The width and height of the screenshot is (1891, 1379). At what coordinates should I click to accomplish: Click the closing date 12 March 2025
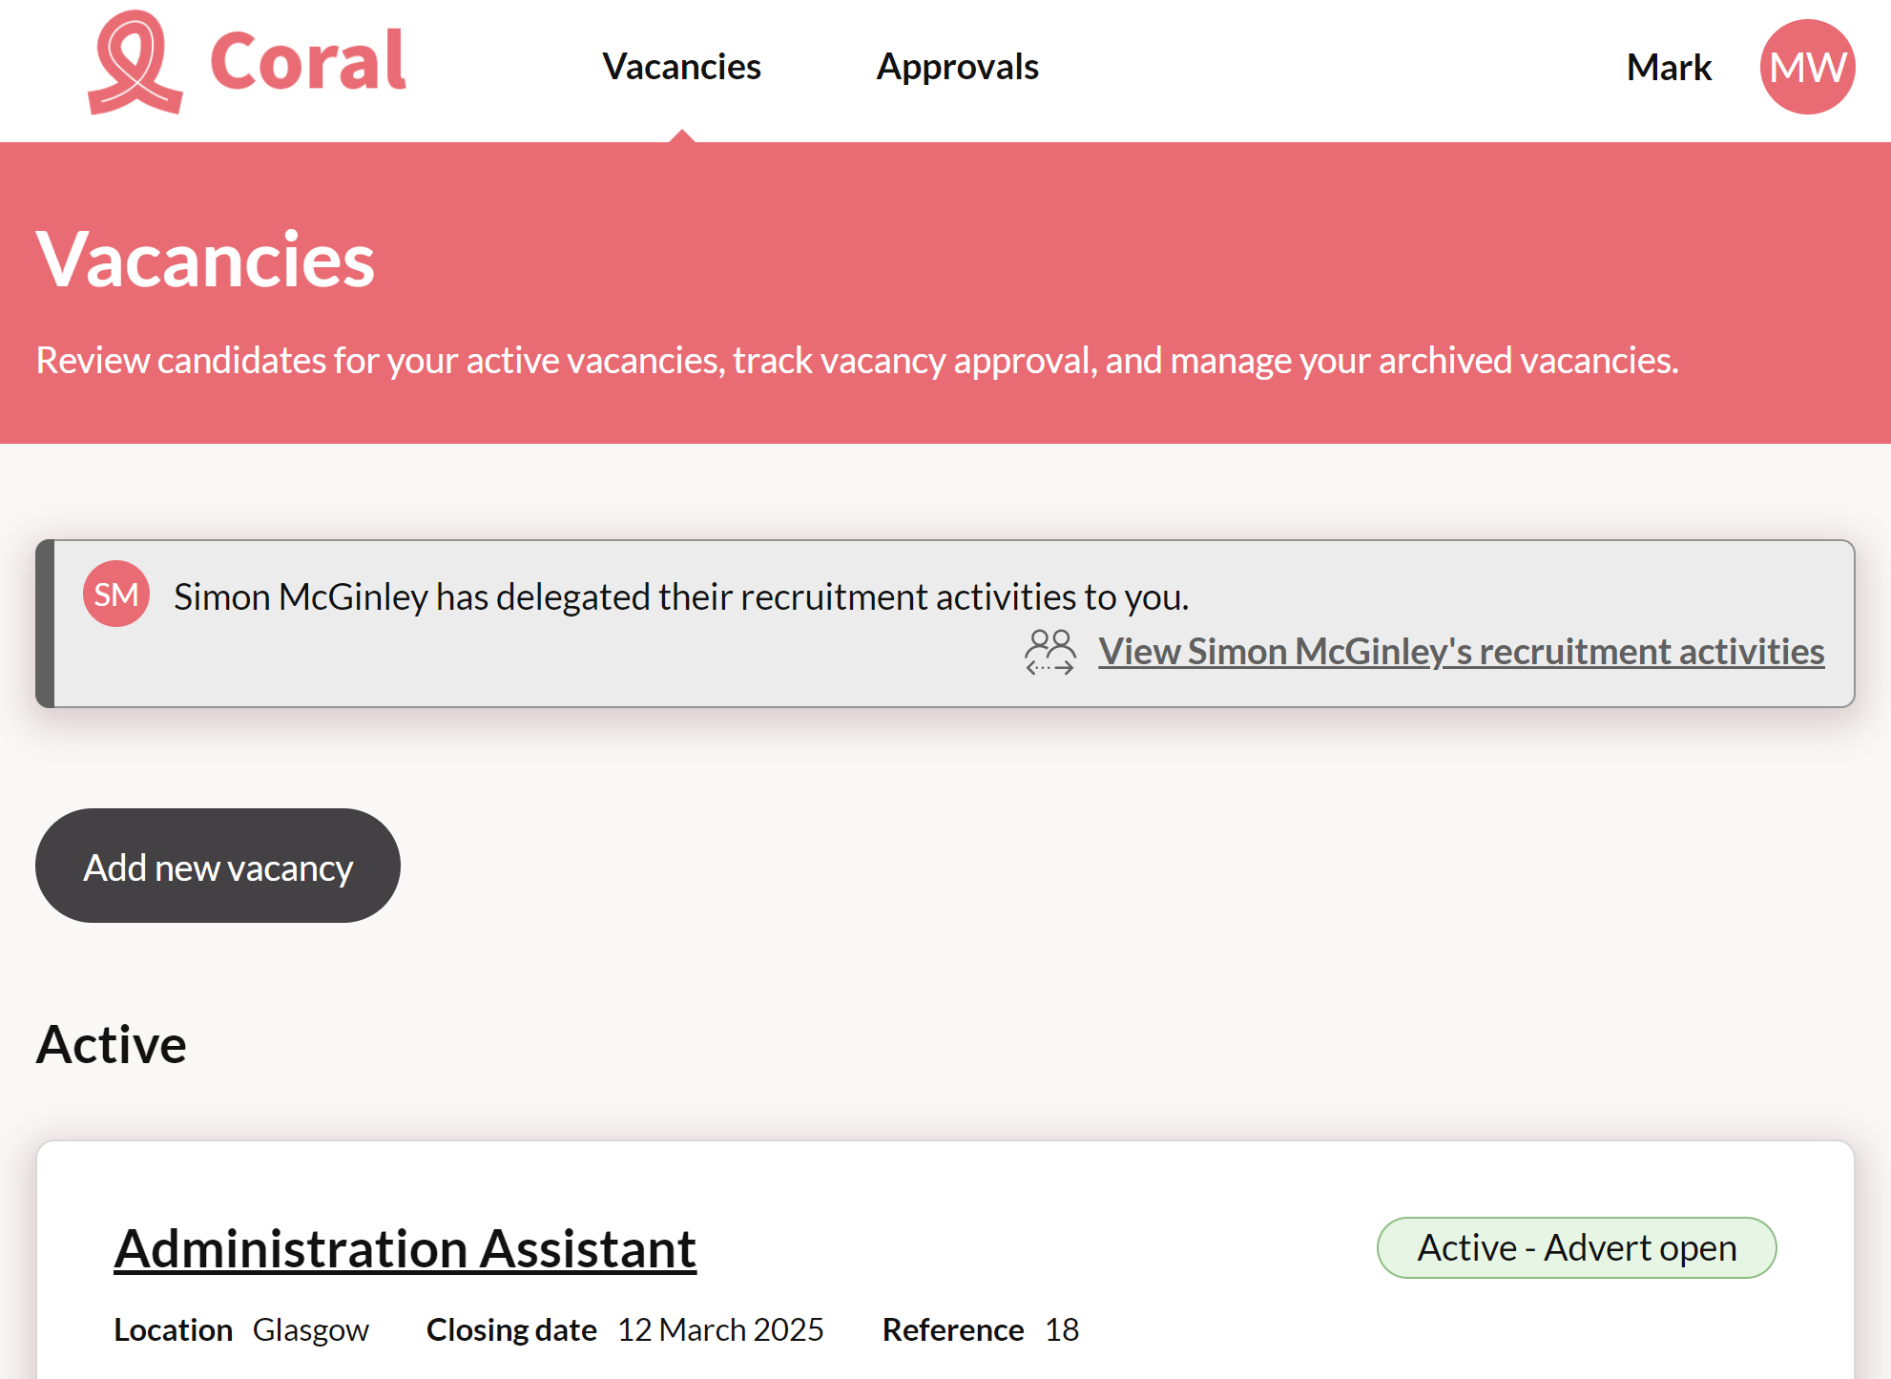pyautogui.click(x=720, y=1330)
